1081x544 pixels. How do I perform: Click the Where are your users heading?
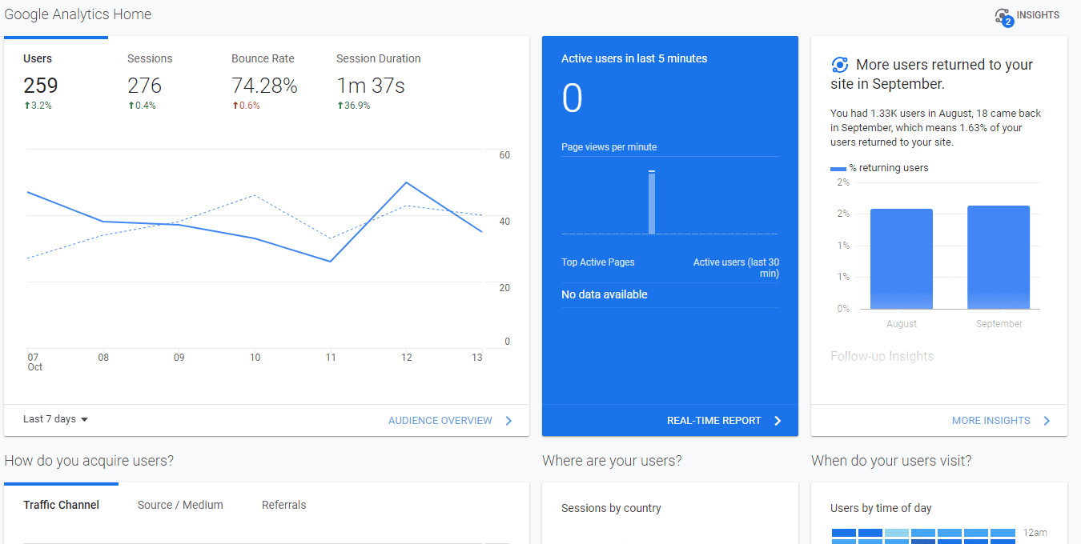pyautogui.click(x=612, y=461)
